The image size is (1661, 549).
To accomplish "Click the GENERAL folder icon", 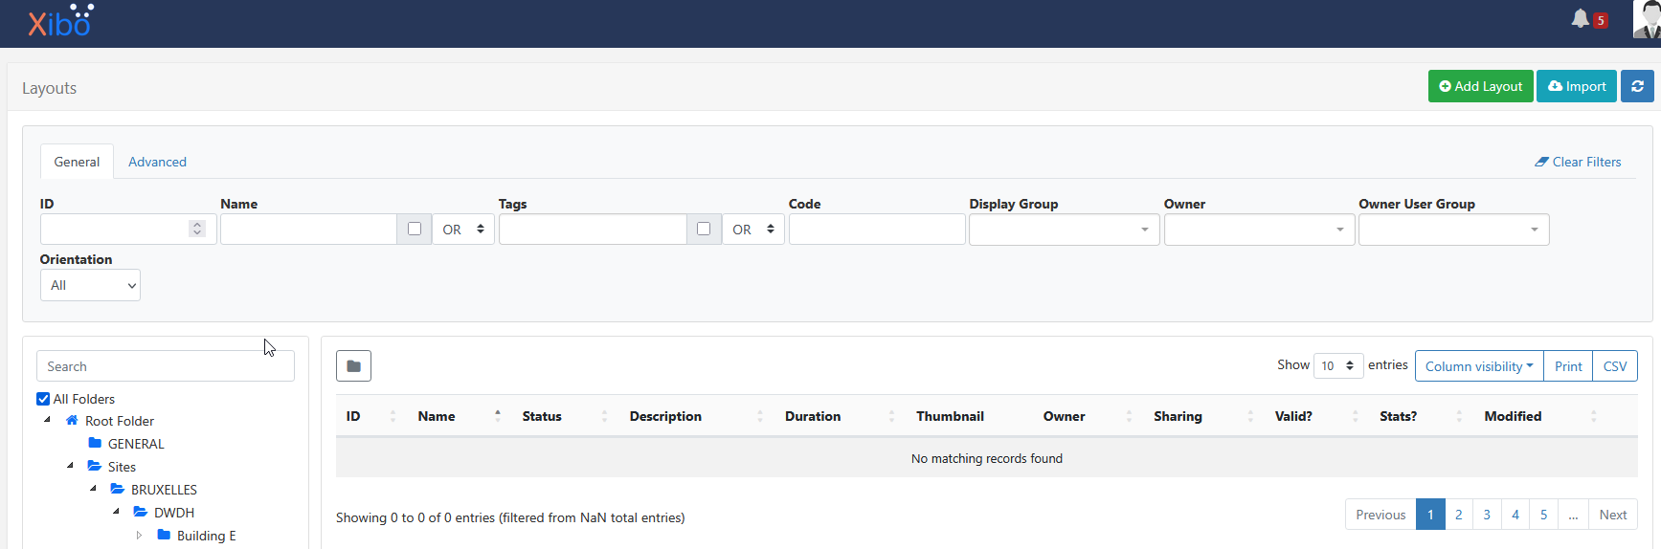I will click(95, 444).
